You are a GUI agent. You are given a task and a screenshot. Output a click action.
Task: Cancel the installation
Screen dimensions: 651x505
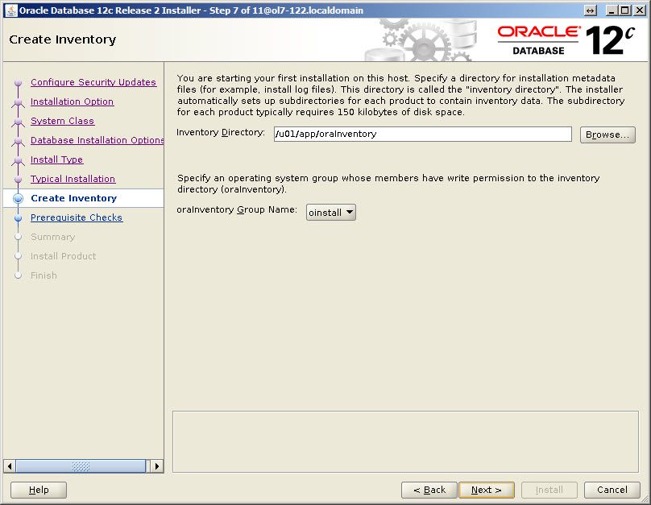[612, 490]
